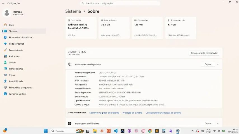Screen dimensions: 239x134
Task: Open the Romano account avatar
Action: pos(7,13)
